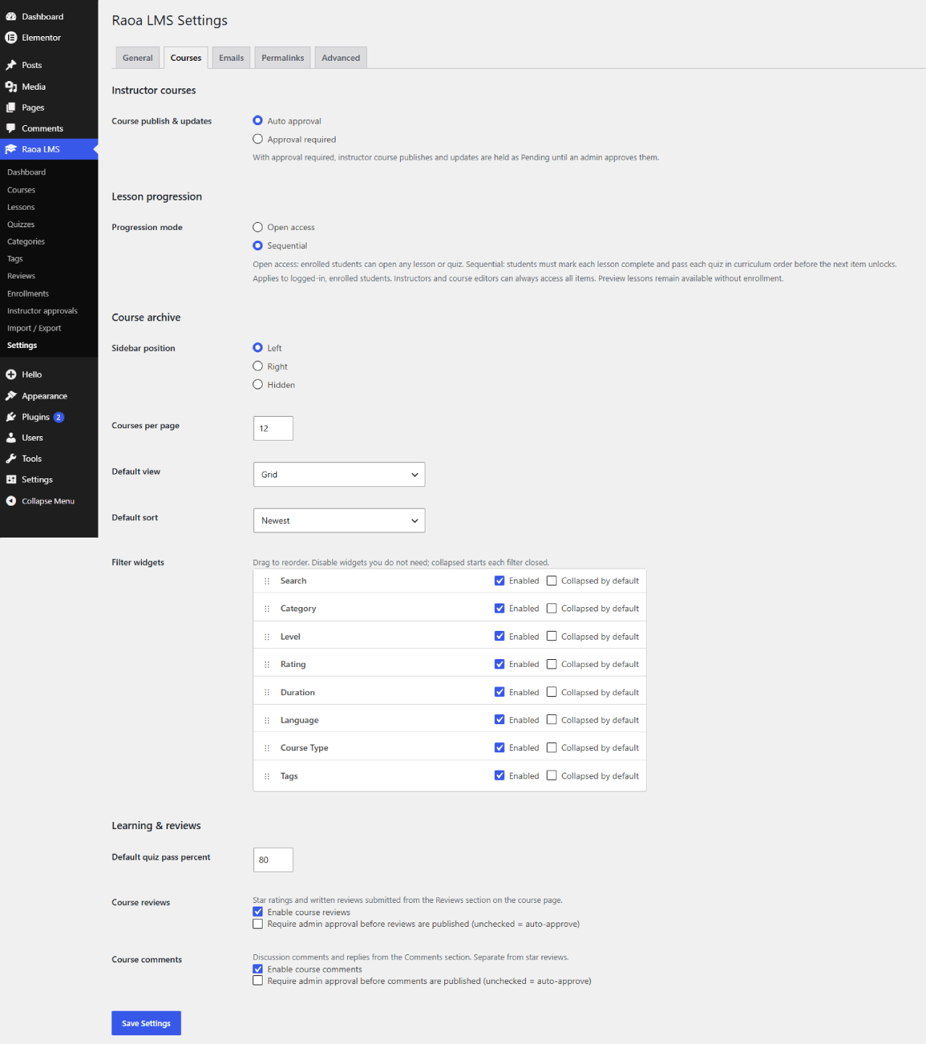Viewport: 926px width, 1044px height.
Task: Grab the Category widget drag handle
Action: tap(267, 609)
